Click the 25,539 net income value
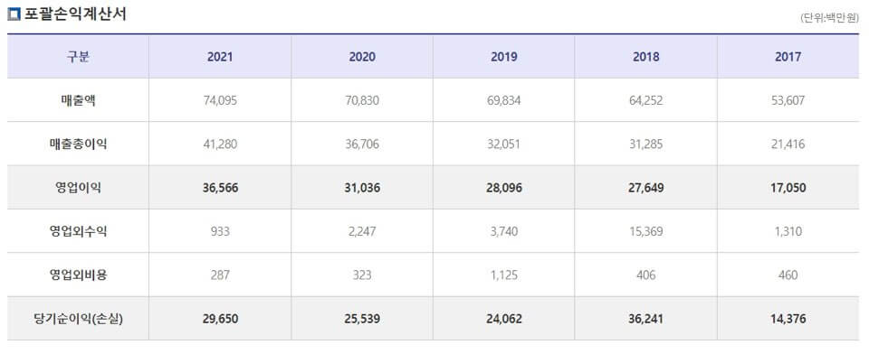 pyautogui.click(x=362, y=319)
